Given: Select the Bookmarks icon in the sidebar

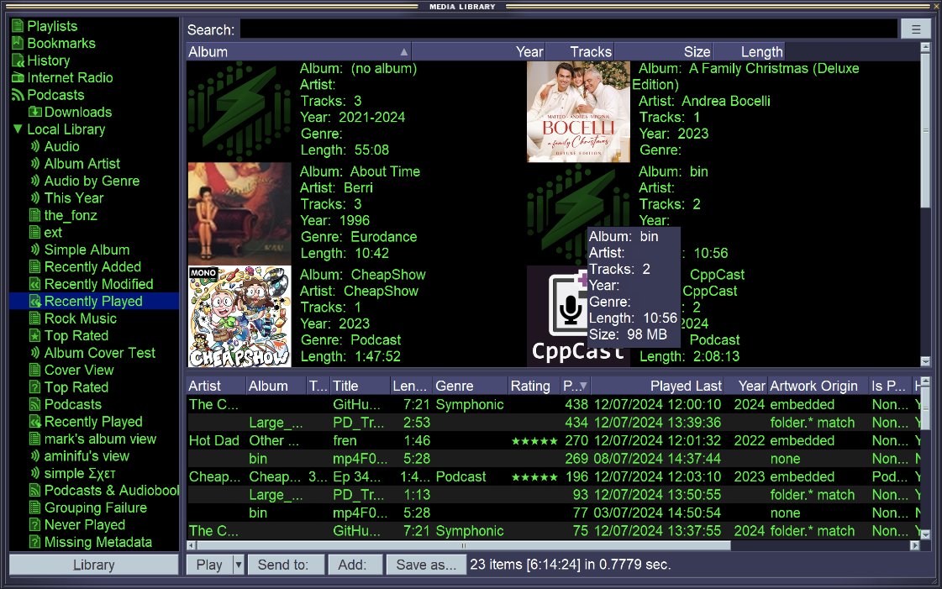Looking at the screenshot, I should [x=18, y=43].
